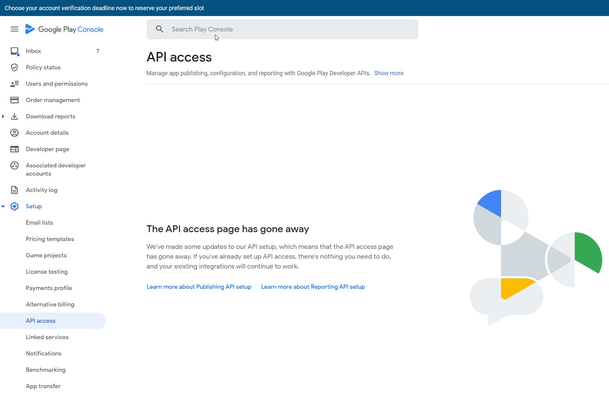
Task: Click the Activity log document icon
Action: point(14,190)
